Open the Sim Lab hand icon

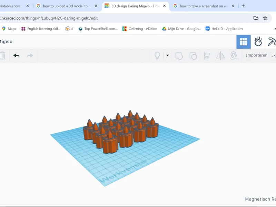[258, 42]
